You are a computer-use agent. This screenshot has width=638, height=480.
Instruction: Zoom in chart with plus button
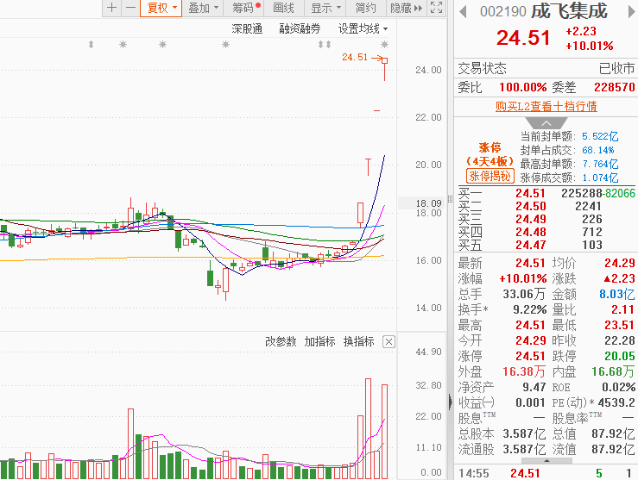(x=111, y=8)
